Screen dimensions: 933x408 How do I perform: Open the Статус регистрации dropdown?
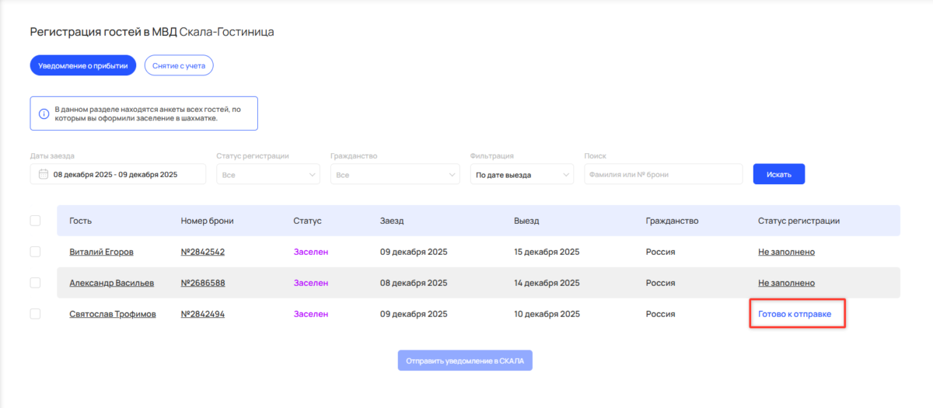coord(267,175)
